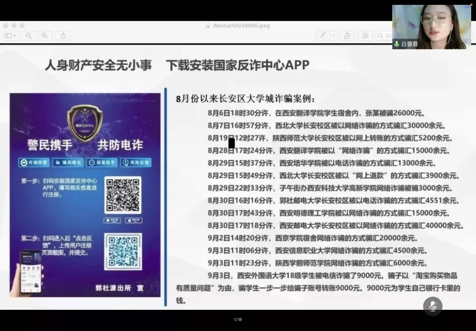Click the green microphone icon beside 白蓉蓉
Screen dimensions: 476x331
pyautogui.click(x=397, y=44)
